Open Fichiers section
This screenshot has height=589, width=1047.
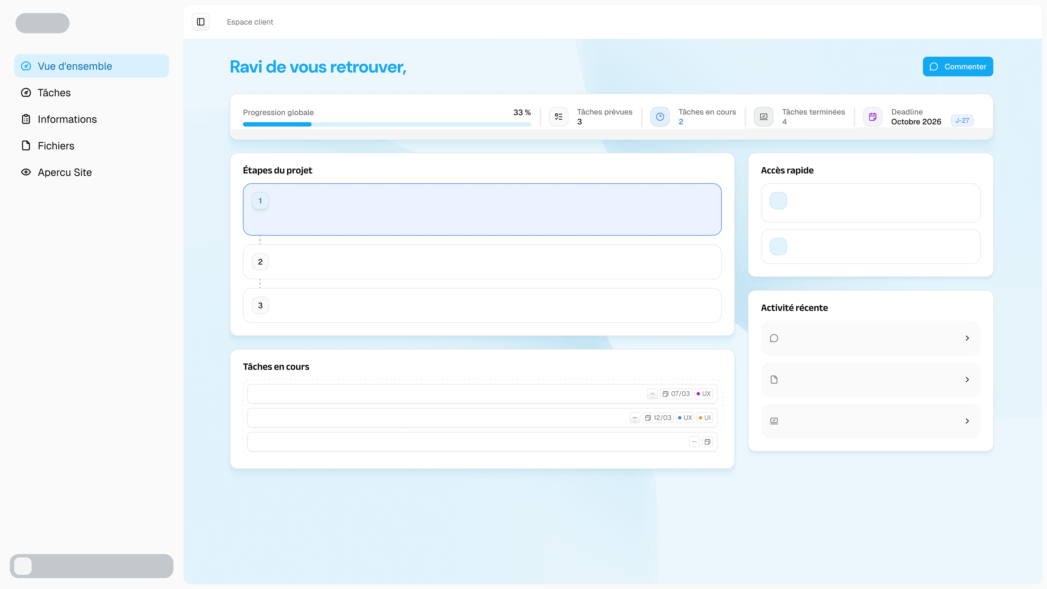[91, 146]
